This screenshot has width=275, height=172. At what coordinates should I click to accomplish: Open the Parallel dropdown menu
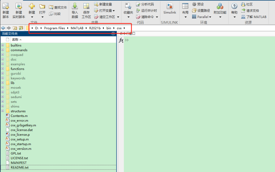(x=202, y=17)
